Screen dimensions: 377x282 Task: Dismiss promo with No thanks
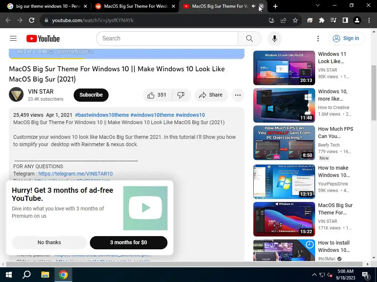click(x=49, y=242)
